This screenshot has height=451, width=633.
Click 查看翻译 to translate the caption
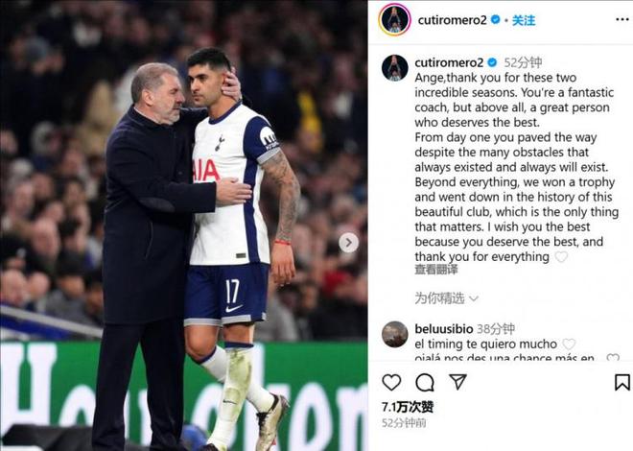click(436, 270)
